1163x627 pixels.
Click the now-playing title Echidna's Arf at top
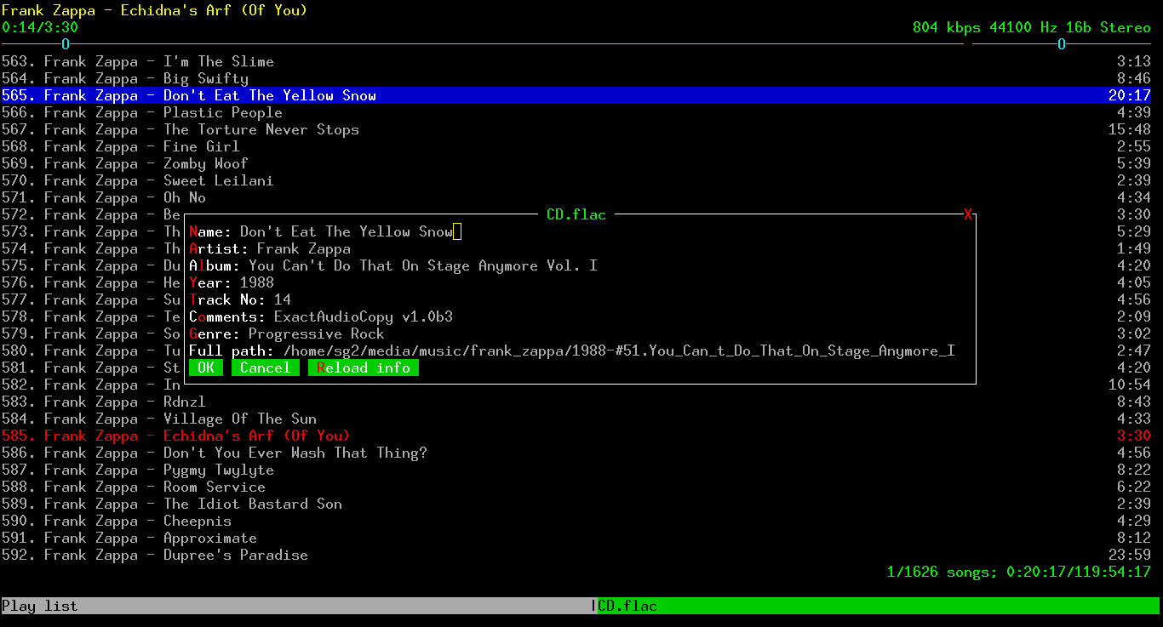154,10
